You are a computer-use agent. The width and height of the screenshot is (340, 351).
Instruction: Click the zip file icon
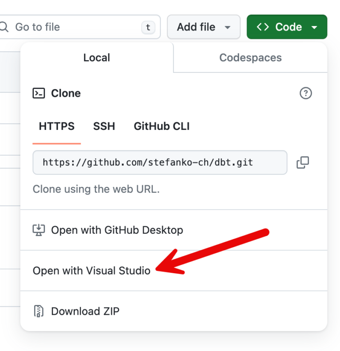pyautogui.click(x=39, y=311)
